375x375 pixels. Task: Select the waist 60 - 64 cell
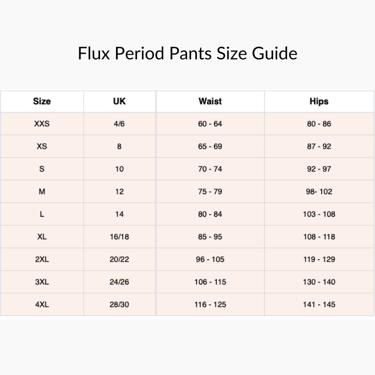[210, 124]
